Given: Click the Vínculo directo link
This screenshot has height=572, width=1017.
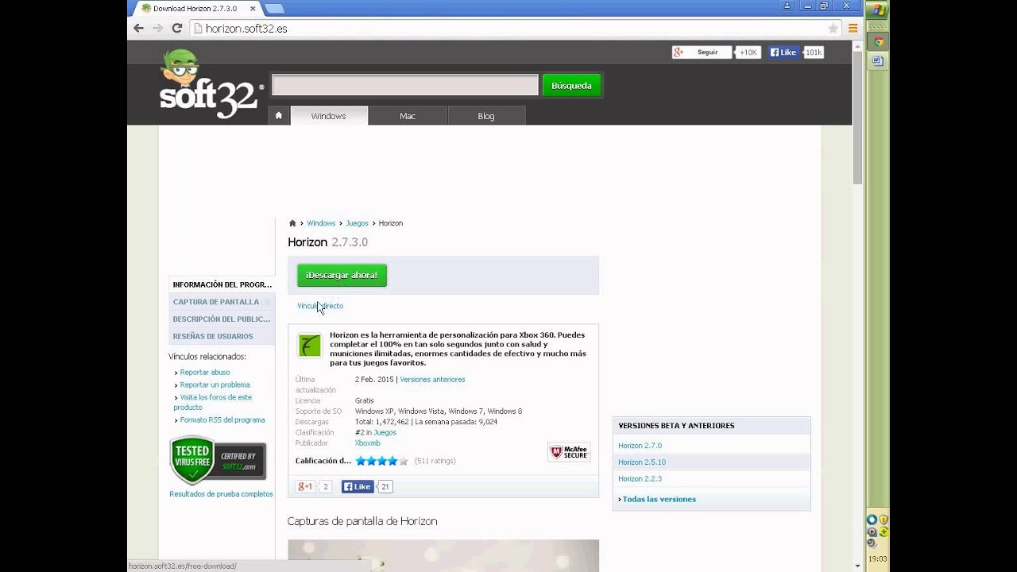Looking at the screenshot, I should point(320,306).
